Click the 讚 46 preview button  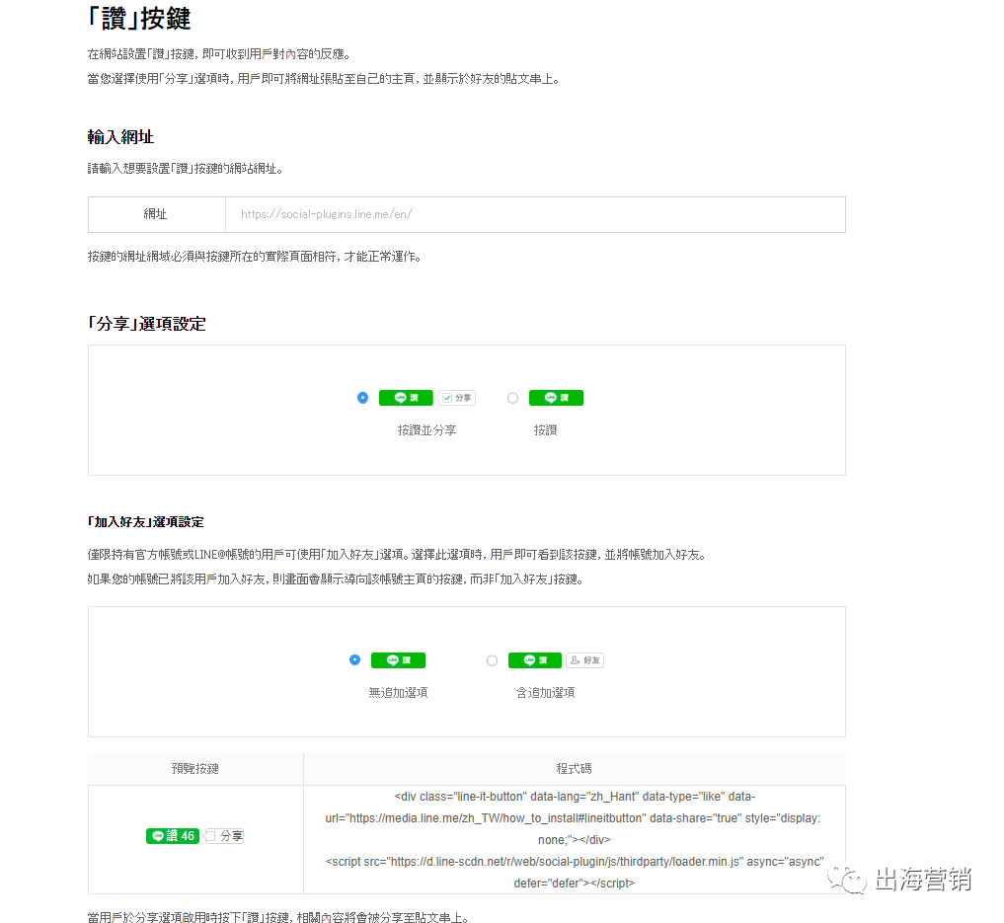pos(172,834)
